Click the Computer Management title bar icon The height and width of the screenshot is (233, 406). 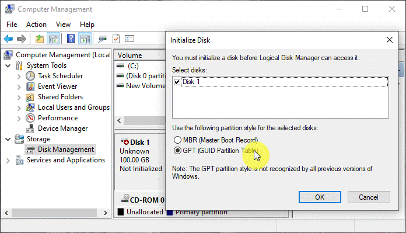click(x=9, y=9)
